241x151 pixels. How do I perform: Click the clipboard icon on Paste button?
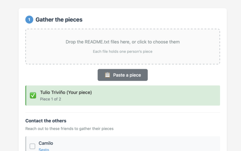(x=107, y=75)
